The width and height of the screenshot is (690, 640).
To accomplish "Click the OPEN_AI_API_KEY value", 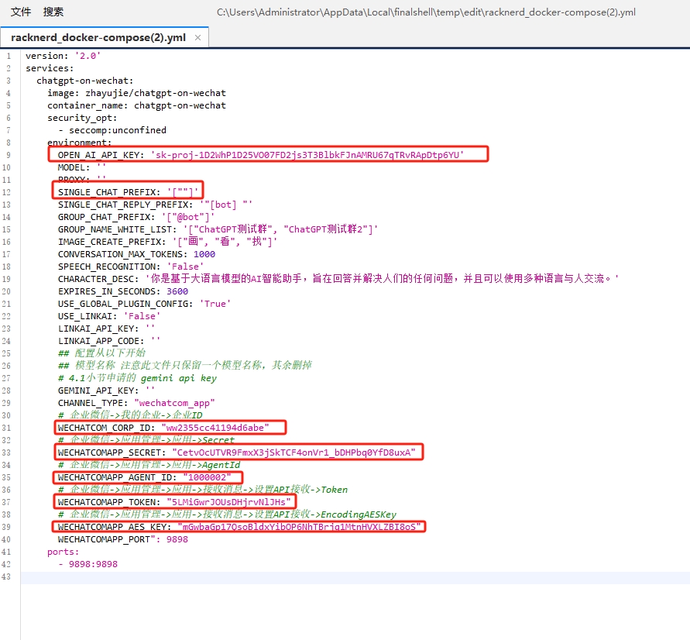I will tap(307, 155).
